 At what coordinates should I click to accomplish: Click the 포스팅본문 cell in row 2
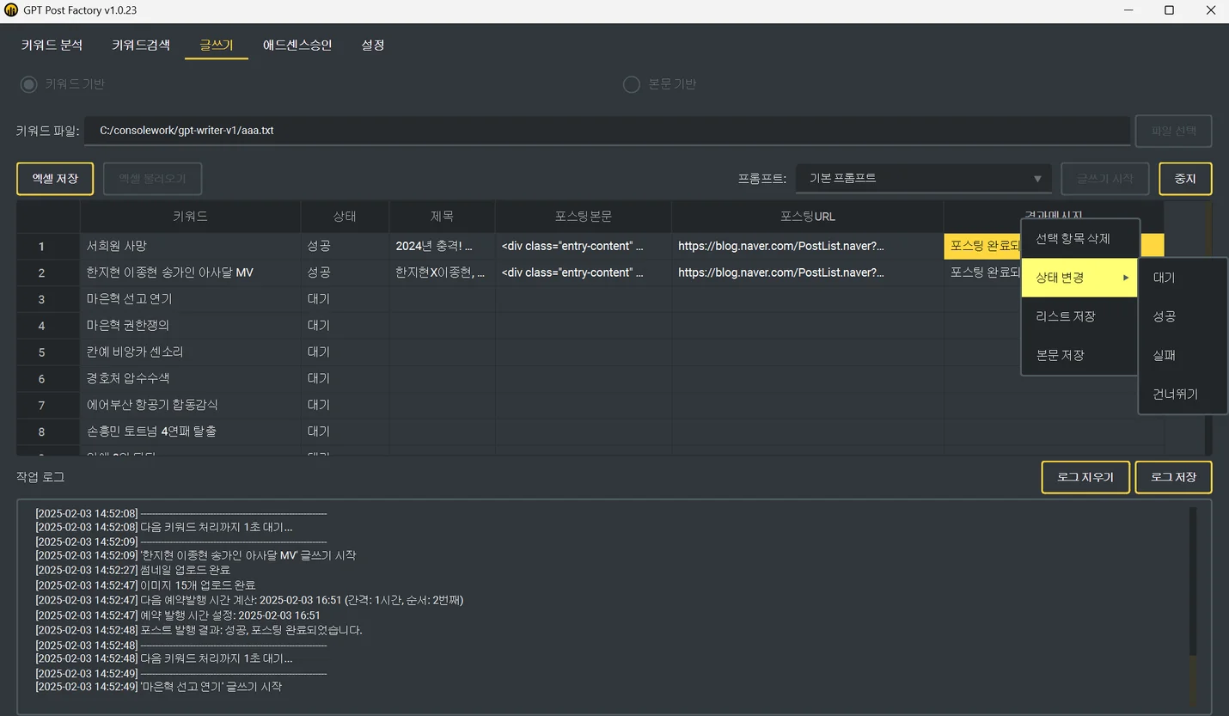pyautogui.click(x=584, y=272)
